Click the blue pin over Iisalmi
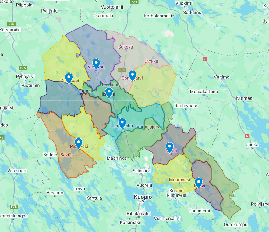The width and height of the screenshot is (269, 232). coord(109,92)
